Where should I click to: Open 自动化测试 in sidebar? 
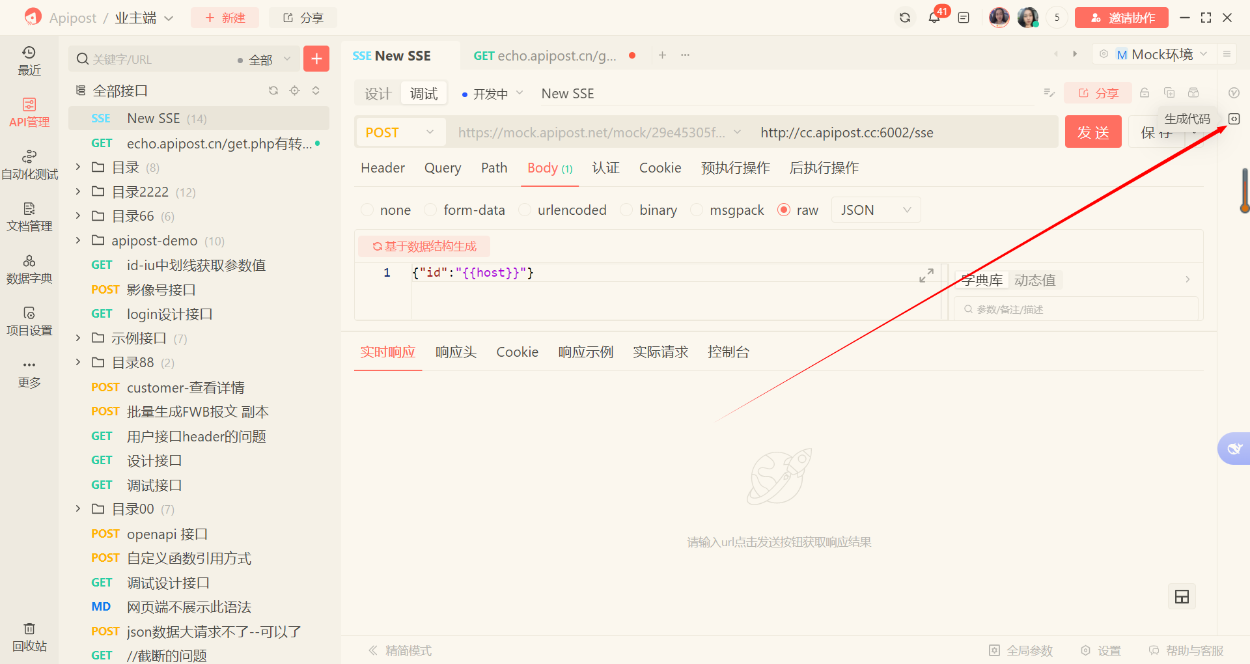(29, 165)
